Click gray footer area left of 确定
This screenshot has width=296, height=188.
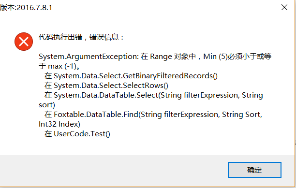click(113, 171)
